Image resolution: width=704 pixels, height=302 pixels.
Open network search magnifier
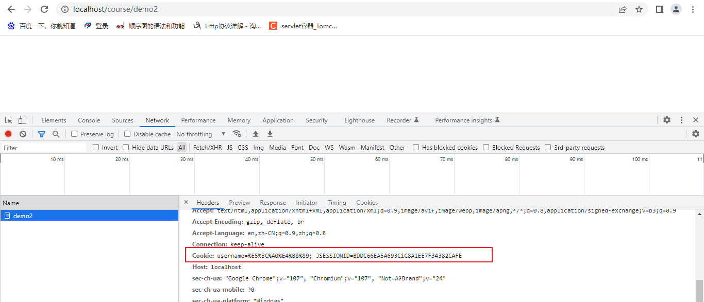pos(56,134)
